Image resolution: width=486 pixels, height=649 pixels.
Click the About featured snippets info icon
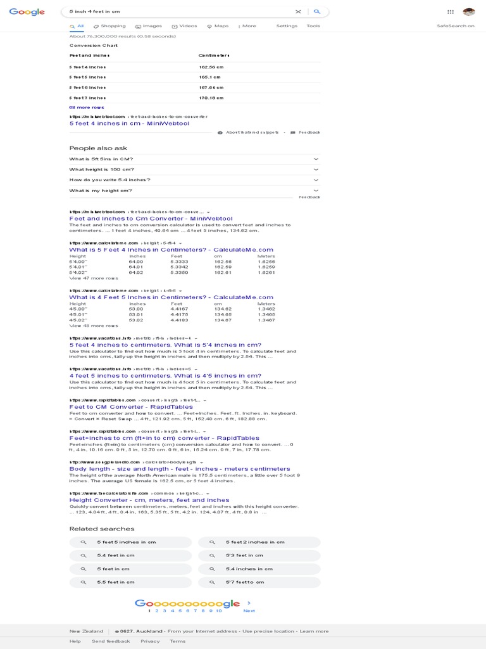tap(220, 133)
